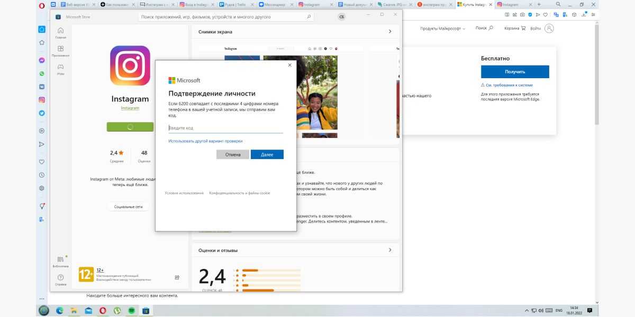The width and height of the screenshot is (635, 317).
Task: Show hidden system tray icons
Action: [526, 311]
